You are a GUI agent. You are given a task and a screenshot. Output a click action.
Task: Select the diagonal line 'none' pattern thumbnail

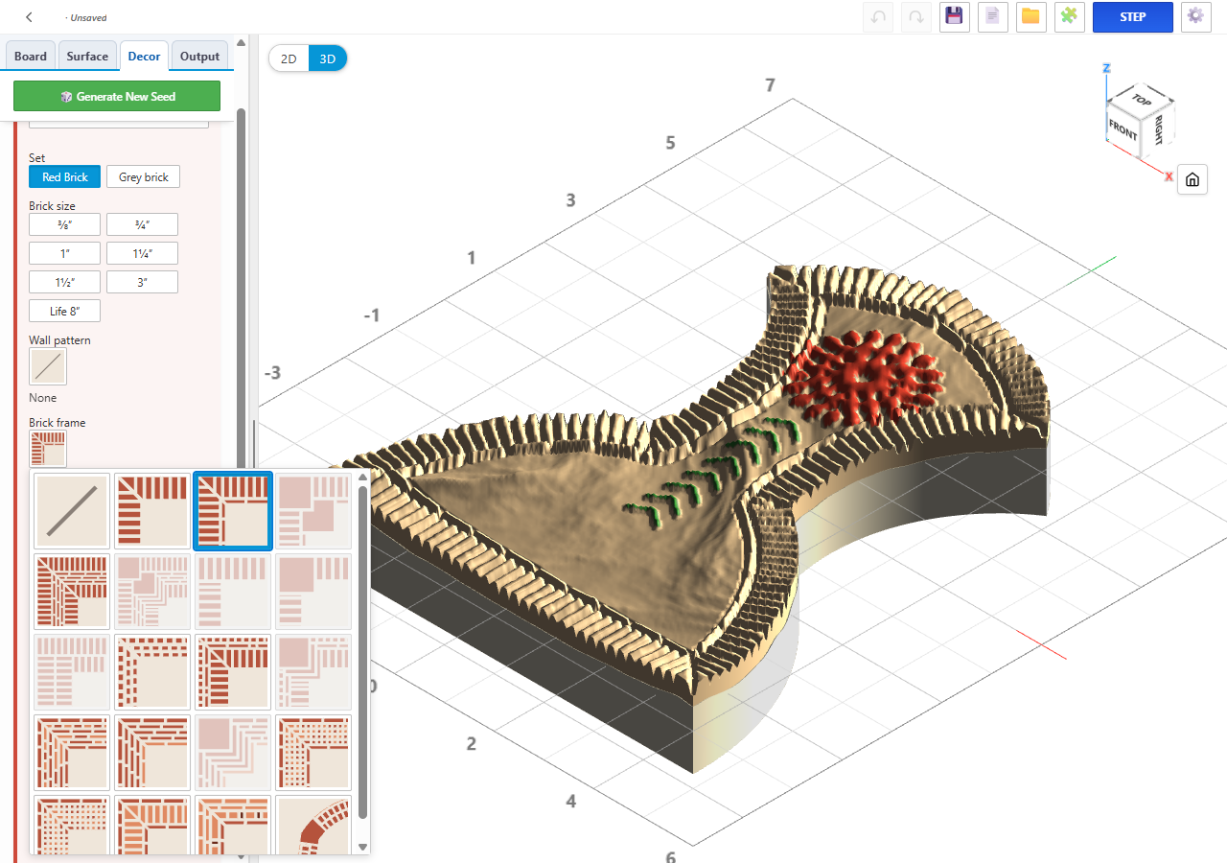coord(73,511)
